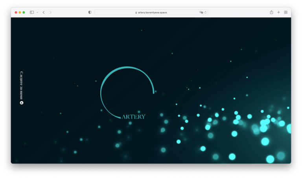Viewport: 302px width, 178px height.
Task: Close the Safari window with red button
Action: click(x=16, y=12)
